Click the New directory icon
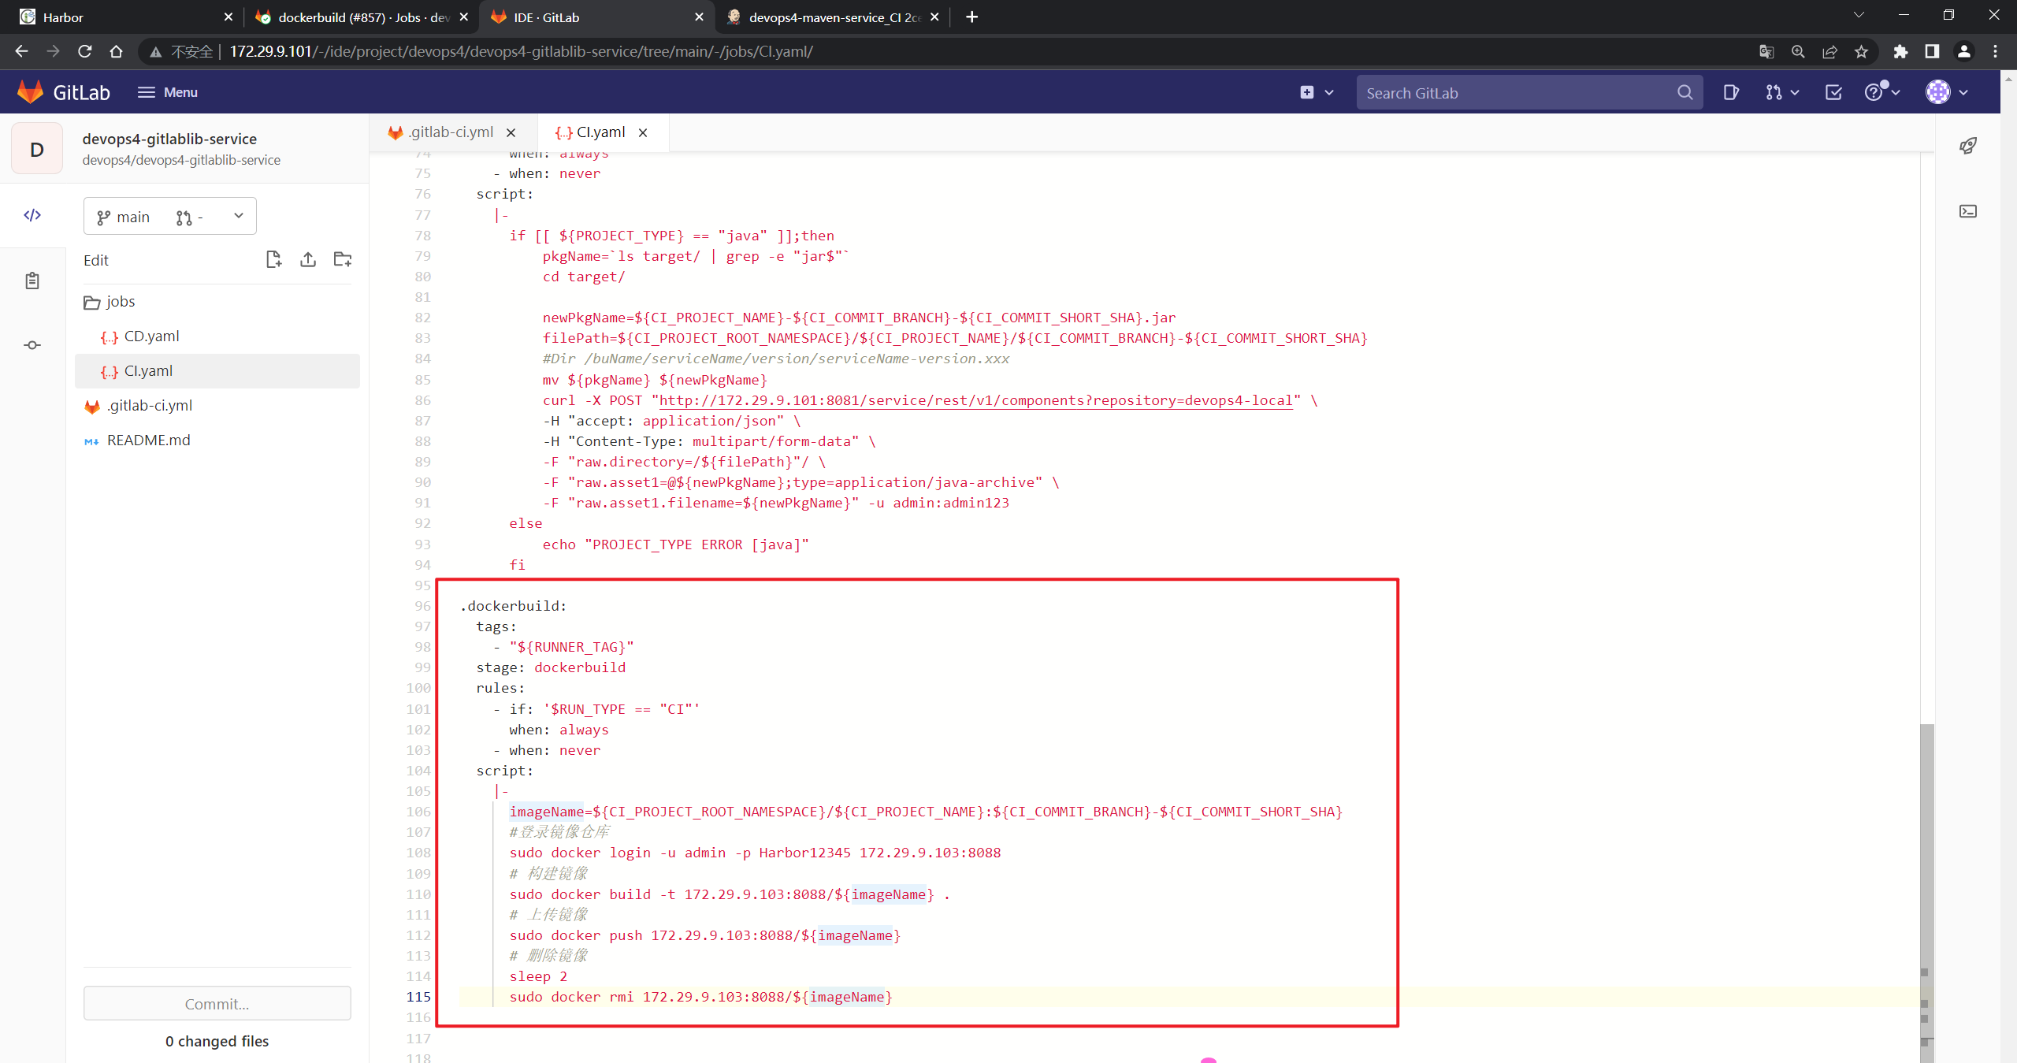 [x=343, y=259]
